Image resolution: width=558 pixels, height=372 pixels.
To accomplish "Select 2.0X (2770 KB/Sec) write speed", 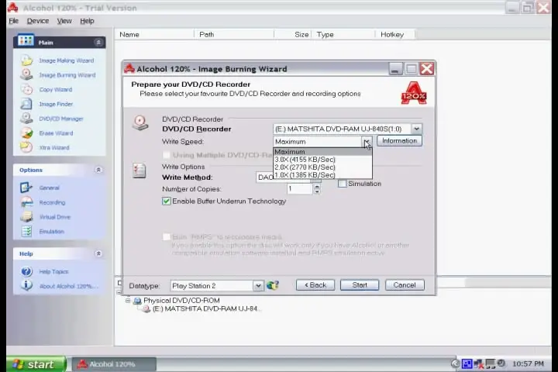I will (322, 167).
